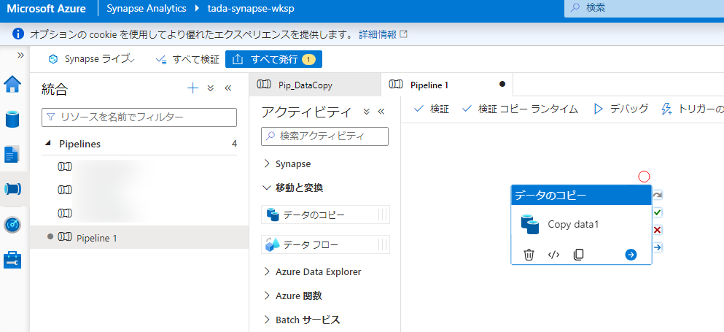
Task: Select the Integrate hub pipeline icon
Action: 13,189
